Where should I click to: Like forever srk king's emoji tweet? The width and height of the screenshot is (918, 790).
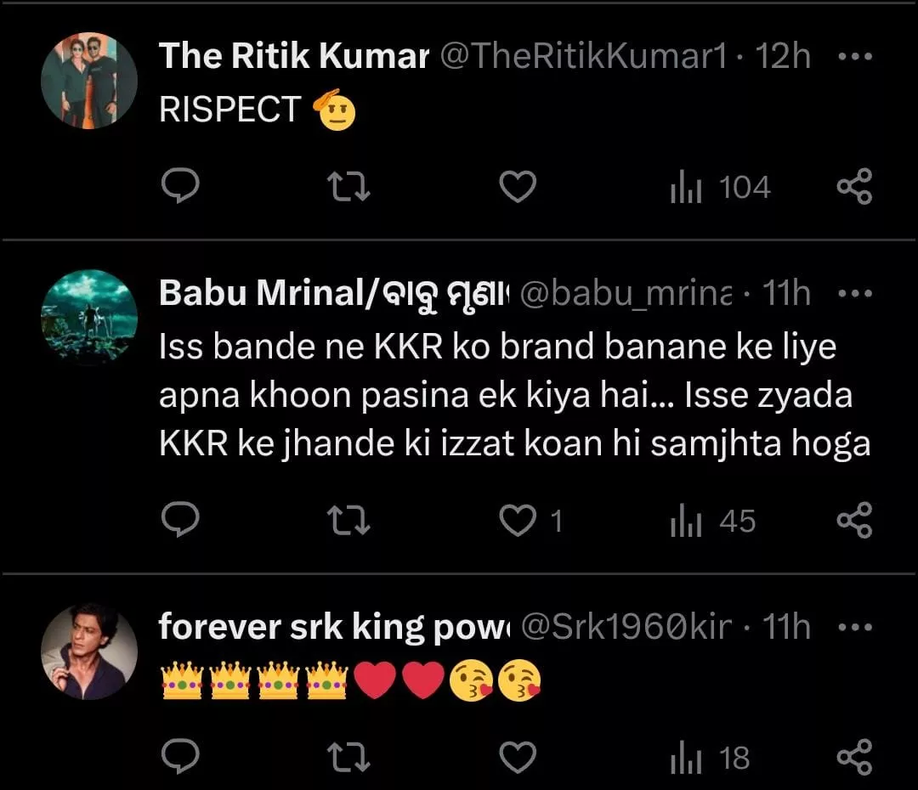pyautogui.click(x=517, y=757)
